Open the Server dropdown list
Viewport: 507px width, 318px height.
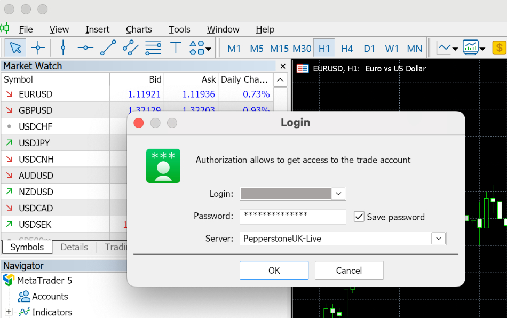click(439, 238)
